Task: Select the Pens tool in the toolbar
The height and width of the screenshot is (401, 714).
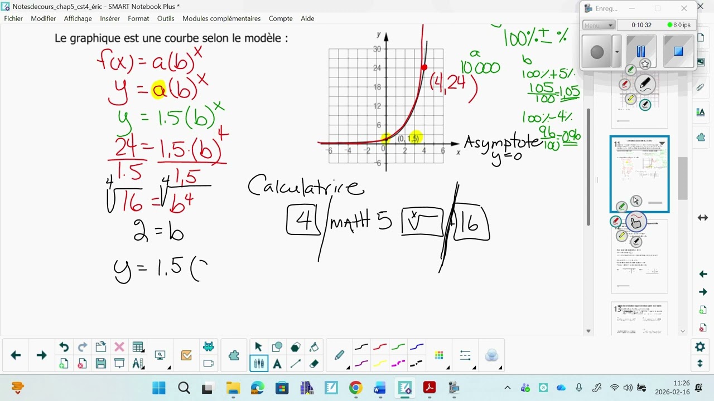Action: pos(258,364)
